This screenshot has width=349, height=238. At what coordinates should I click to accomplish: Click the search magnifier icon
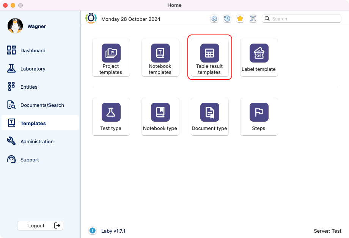click(267, 19)
